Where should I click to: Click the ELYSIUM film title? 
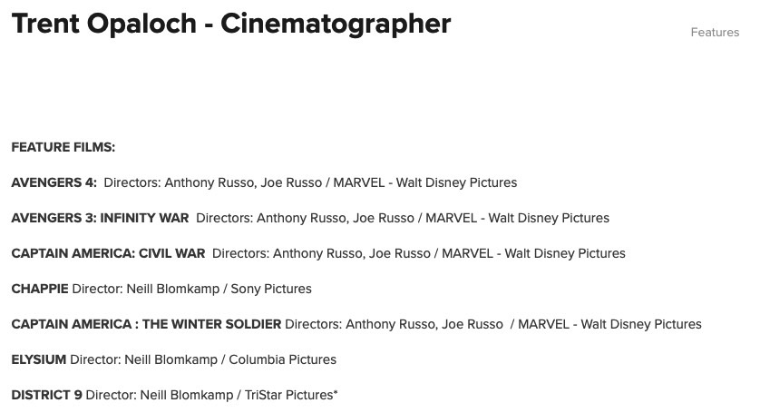click(x=39, y=359)
